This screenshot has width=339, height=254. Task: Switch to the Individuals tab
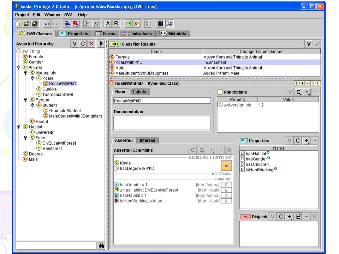point(137,34)
